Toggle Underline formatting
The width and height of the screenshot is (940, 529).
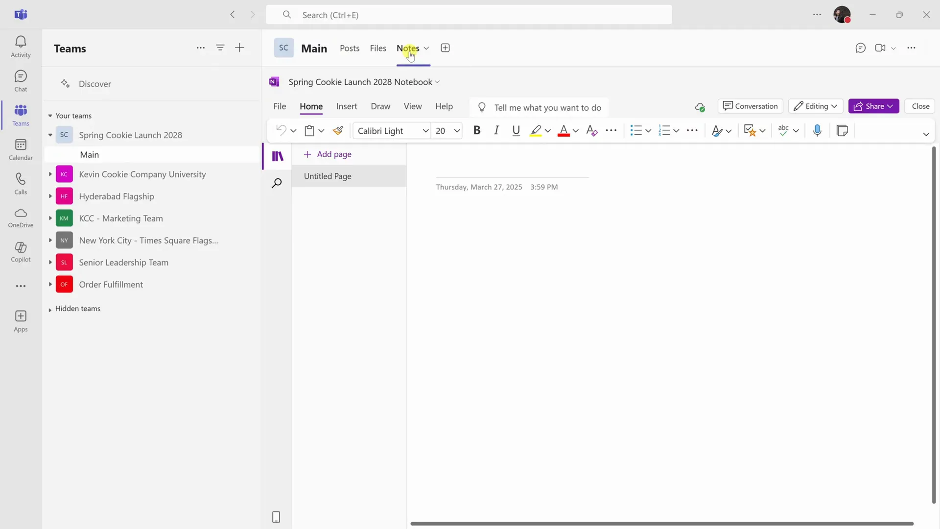pyautogui.click(x=516, y=130)
